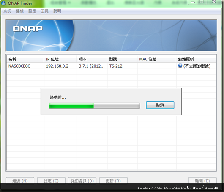Sort by the 版本 column header
This screenshot has height=192, width=224.
[x=92, y=59]
